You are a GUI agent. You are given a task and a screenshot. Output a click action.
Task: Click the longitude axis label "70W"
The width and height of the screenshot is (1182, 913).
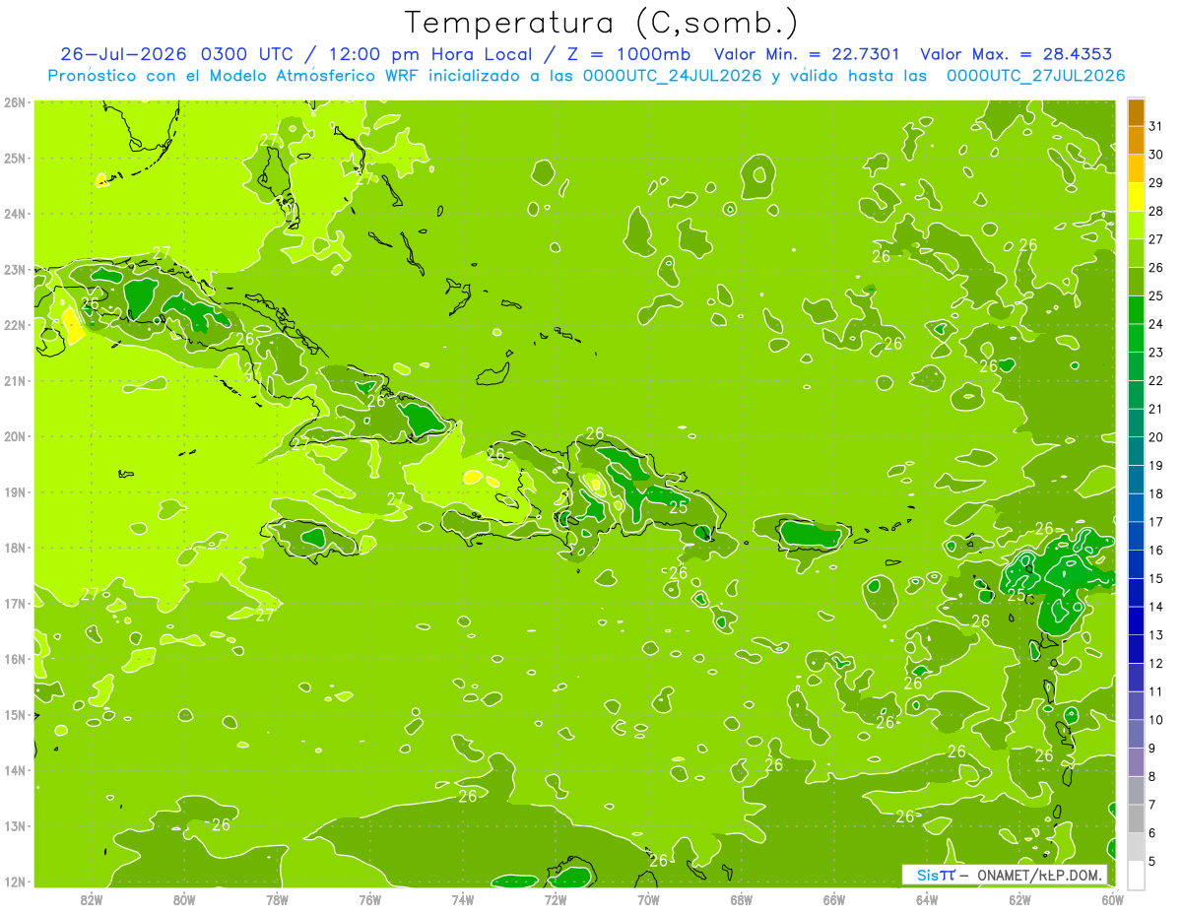click(648, 899)
